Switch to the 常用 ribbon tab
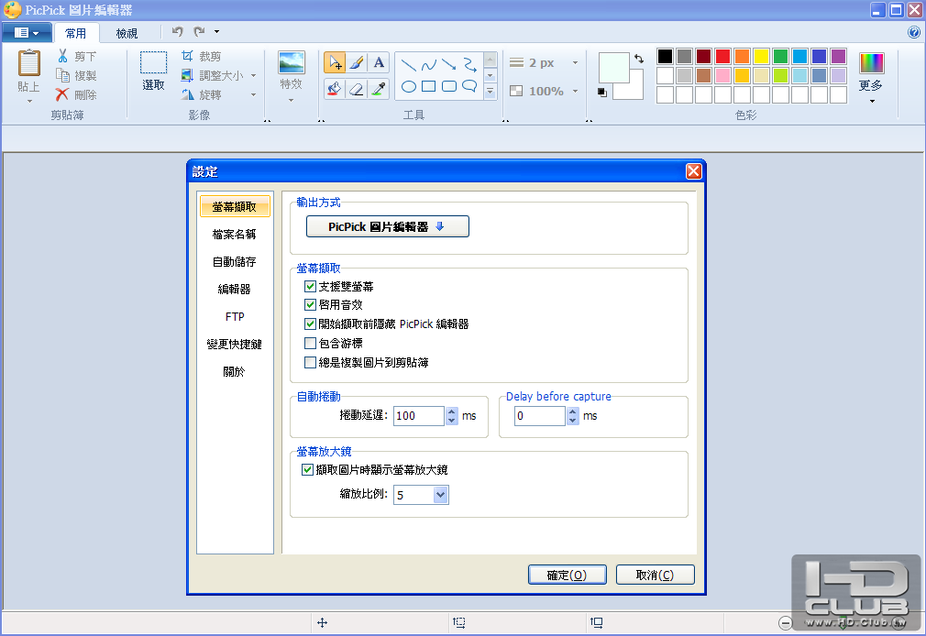The image size is (926, 636). (75, 33)
